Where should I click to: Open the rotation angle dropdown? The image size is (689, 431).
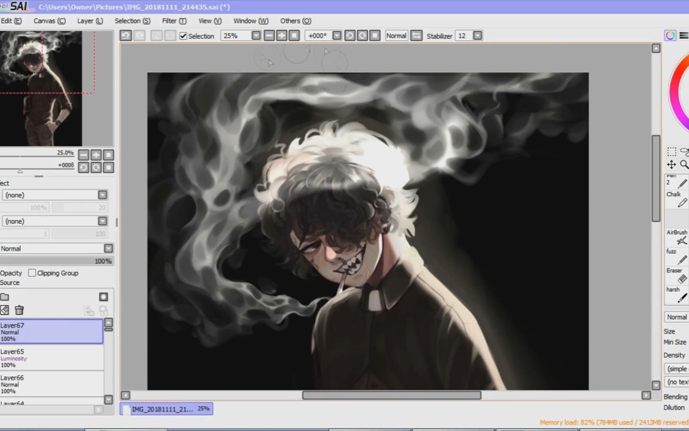click(x=337, y=36)
